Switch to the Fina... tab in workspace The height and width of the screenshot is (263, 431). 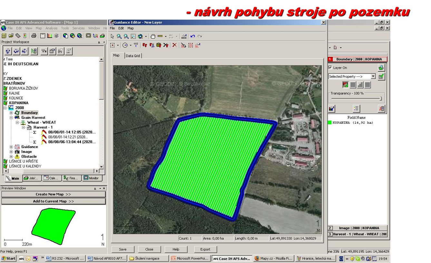pos(71,178)
